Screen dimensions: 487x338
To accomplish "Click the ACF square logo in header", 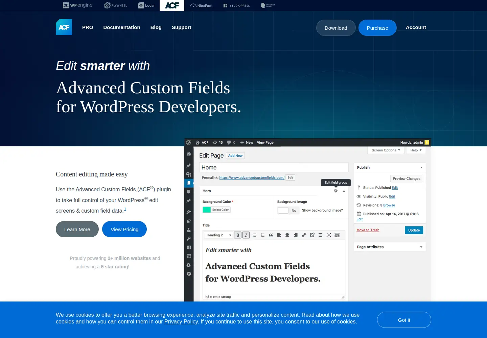I will (x=64, y=27).
